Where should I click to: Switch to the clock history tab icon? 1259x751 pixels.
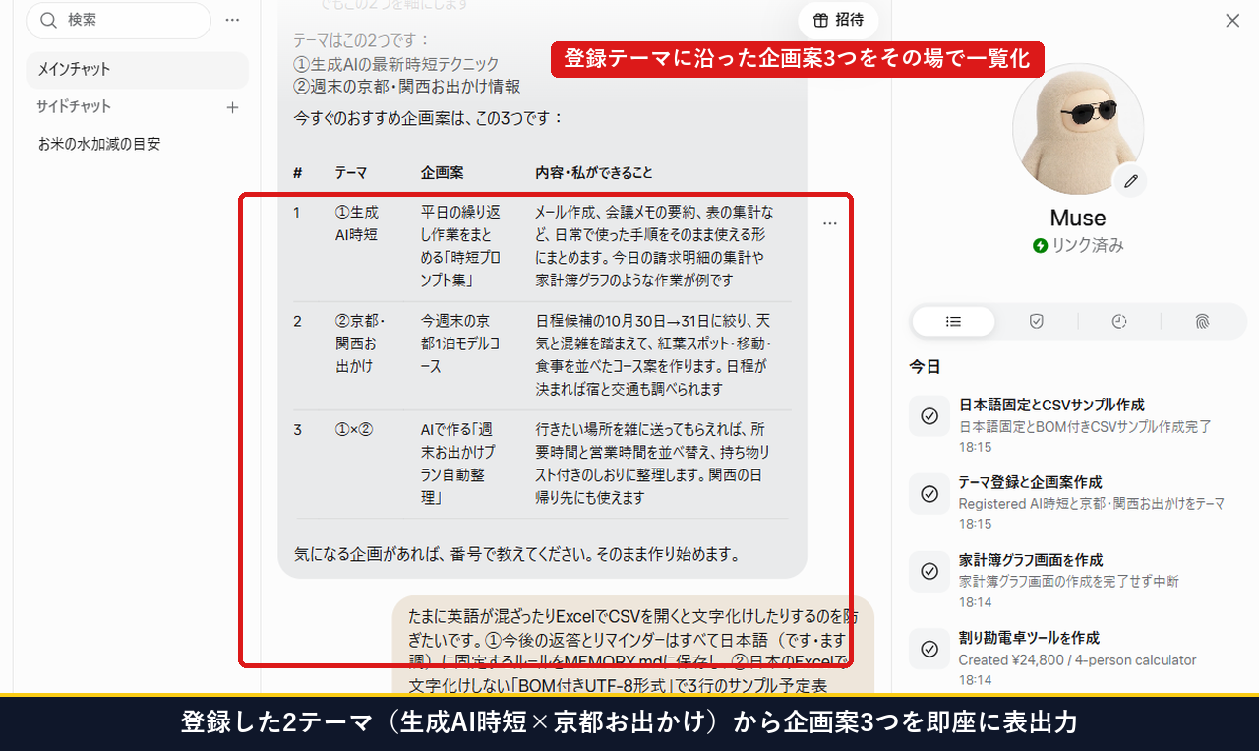click(x=1119, y=321)
